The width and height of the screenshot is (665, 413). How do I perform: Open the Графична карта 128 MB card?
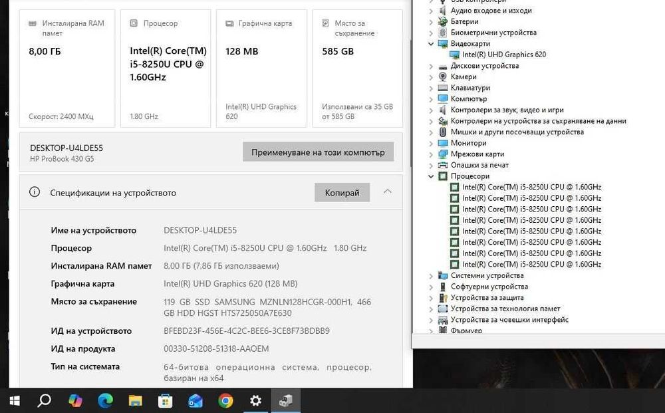[x=261, y=69]
